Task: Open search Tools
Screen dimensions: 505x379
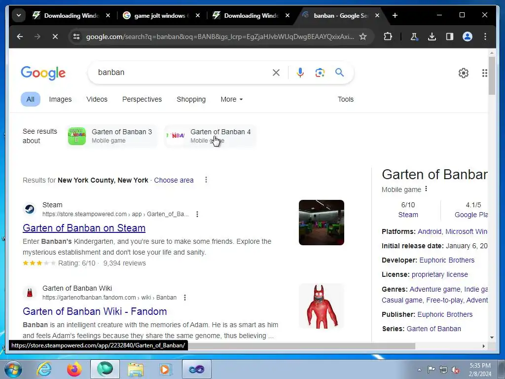Action: tap(346, 99)
